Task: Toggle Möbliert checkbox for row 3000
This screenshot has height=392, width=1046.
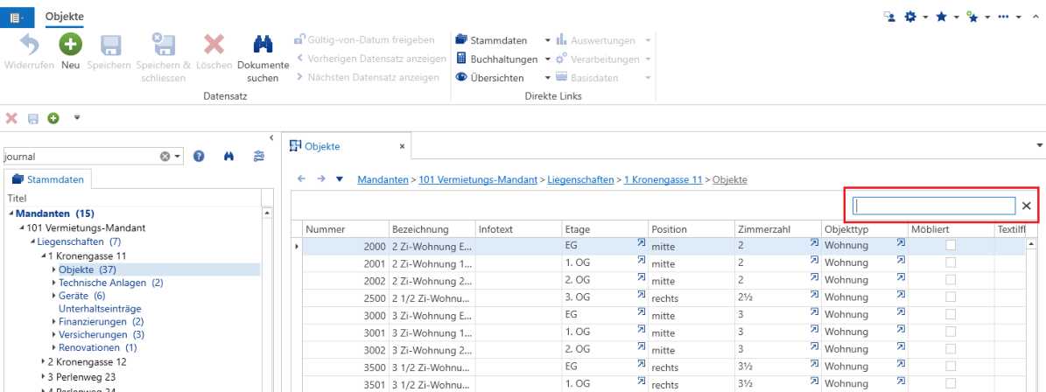Action: click(x=951, y=314)
